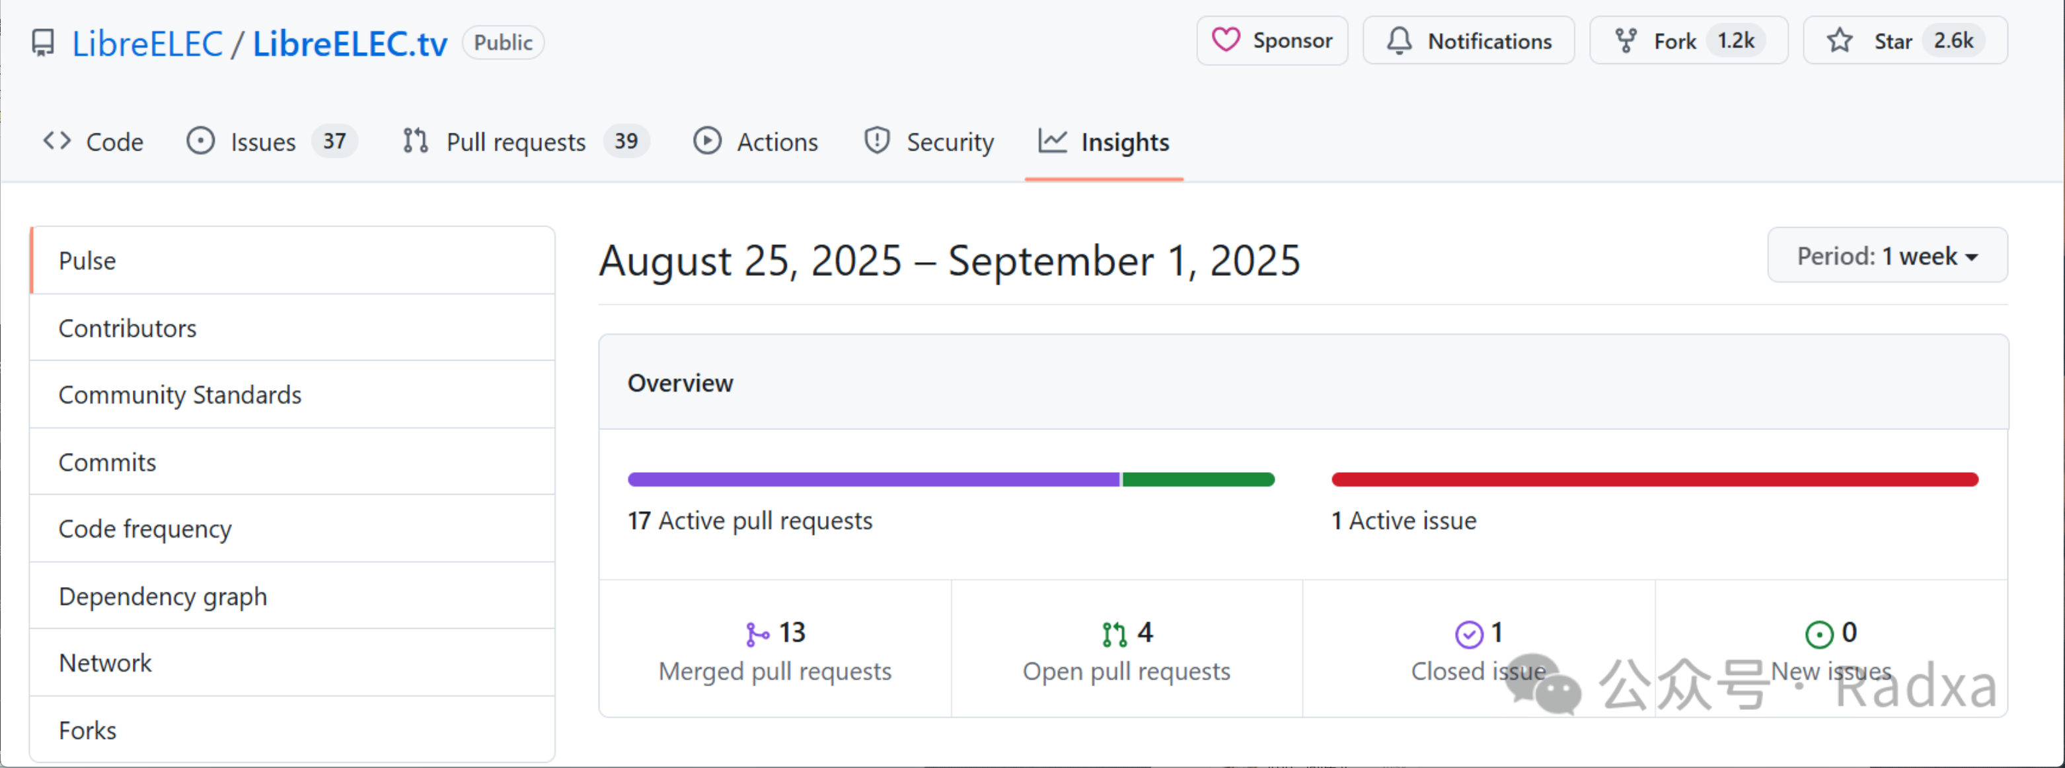Open Open pull requests link text

pos(1126,671)
